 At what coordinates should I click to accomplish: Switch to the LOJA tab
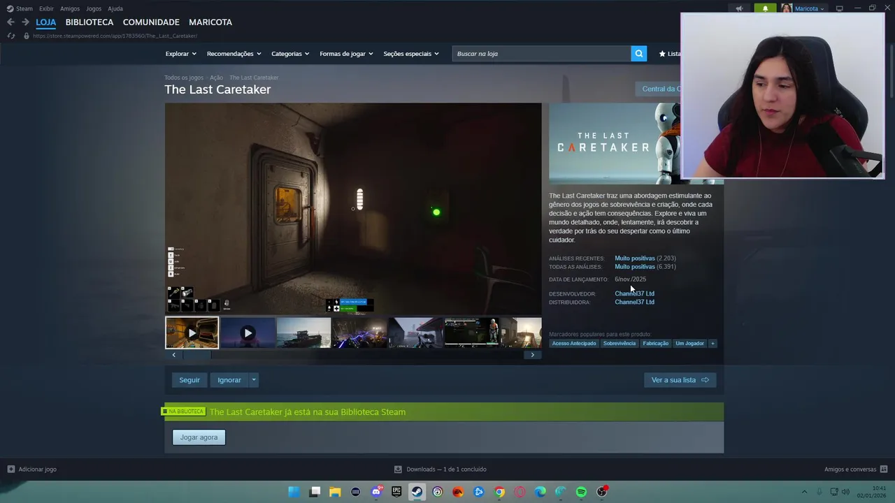click(46, 22)
